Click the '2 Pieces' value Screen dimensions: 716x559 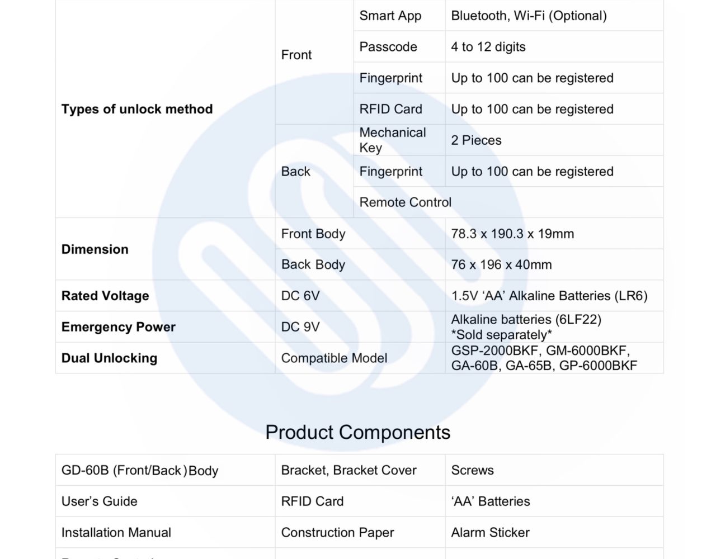point(476,140)
